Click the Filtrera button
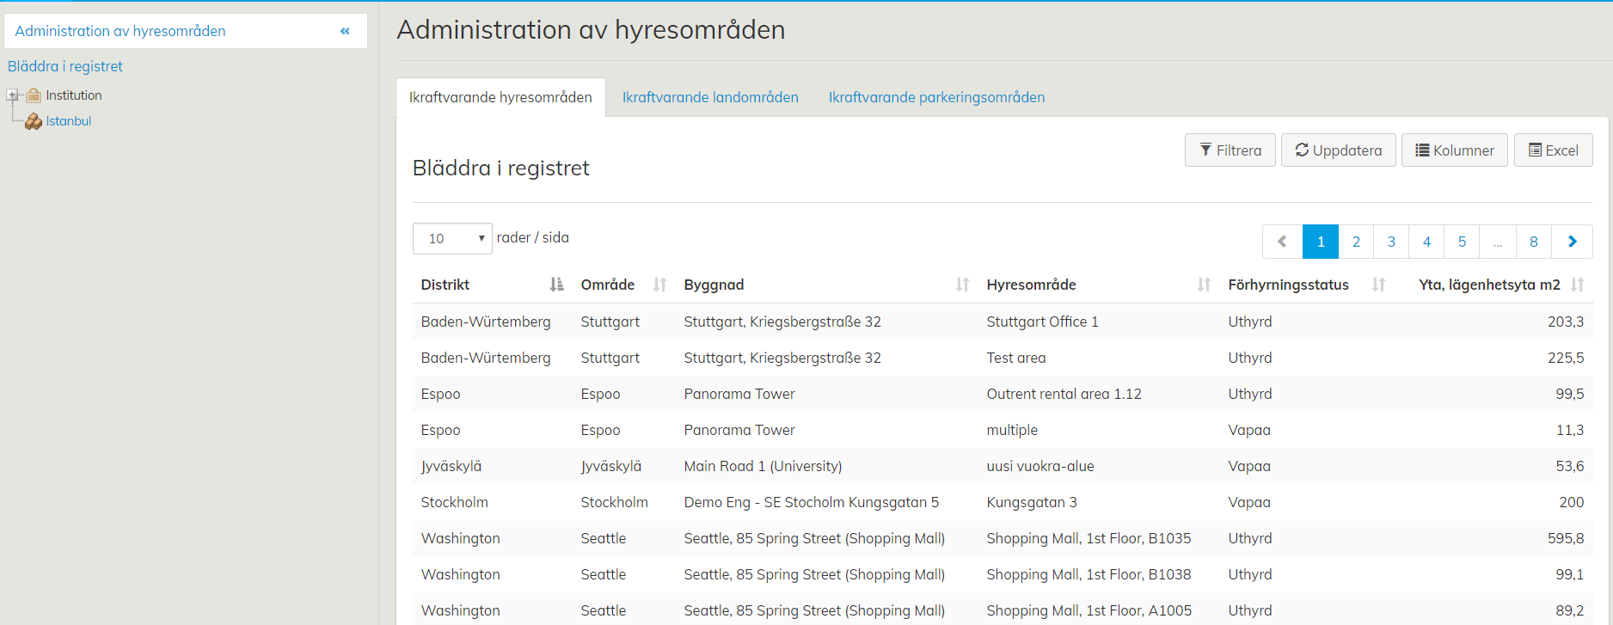This screenshot has width=1613, height=625. [x=1230, y=150]
